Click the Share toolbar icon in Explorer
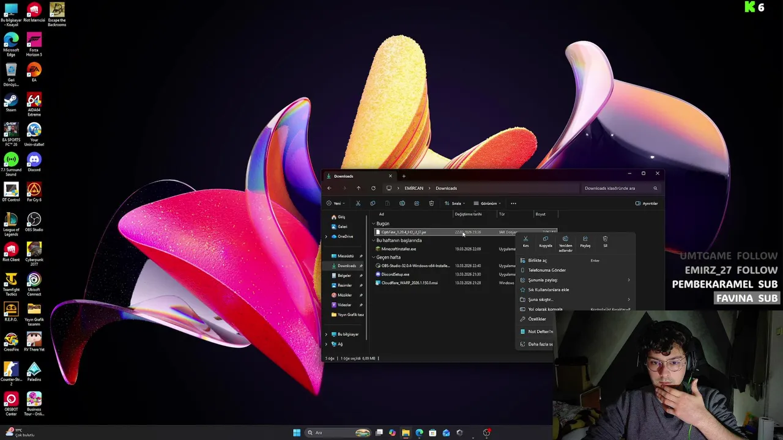Image resolution: width=783 pixels, height=440 pixels. click(x=417, y=204)
